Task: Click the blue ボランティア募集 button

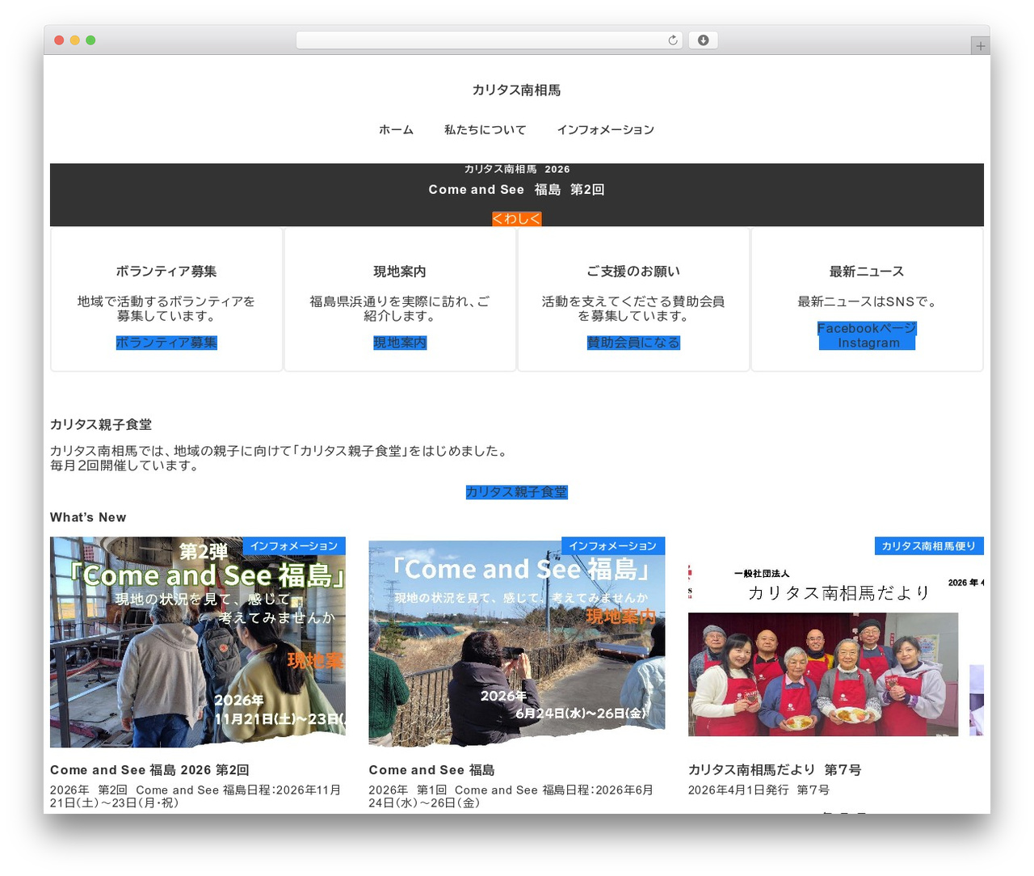Action: coord(166,343)
